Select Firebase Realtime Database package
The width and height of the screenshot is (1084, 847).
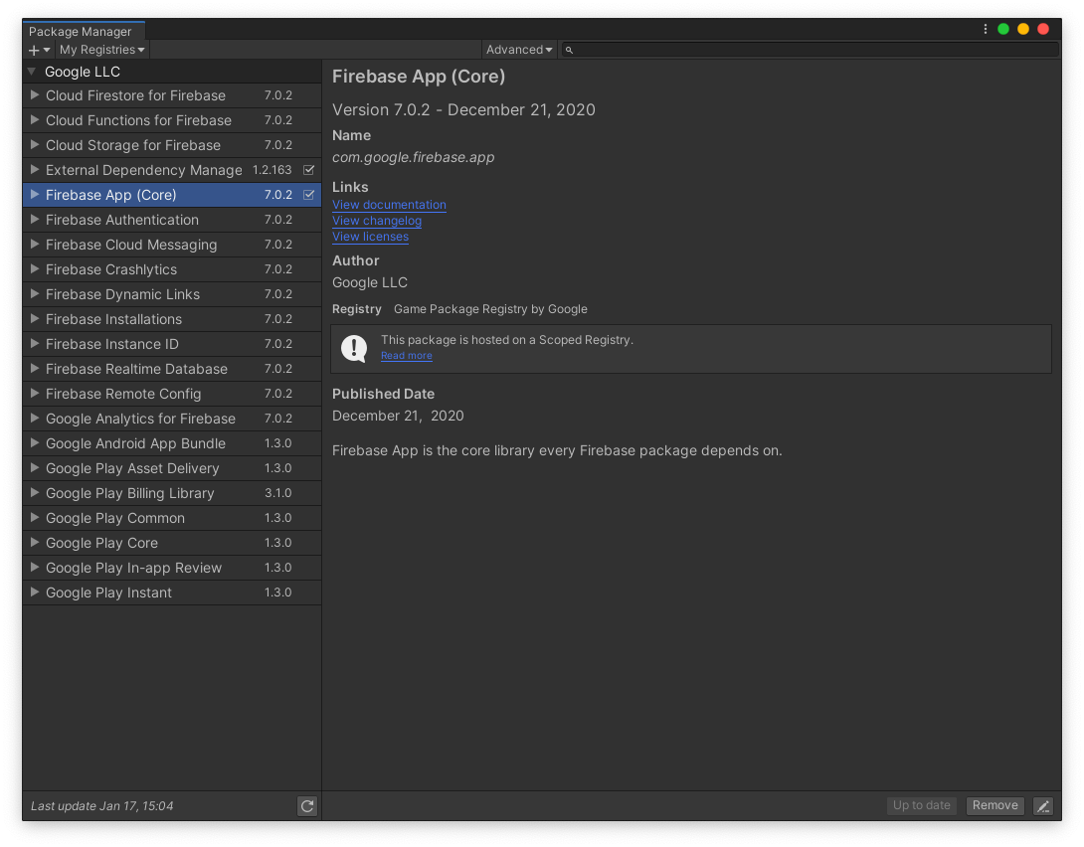click(171, 369)
